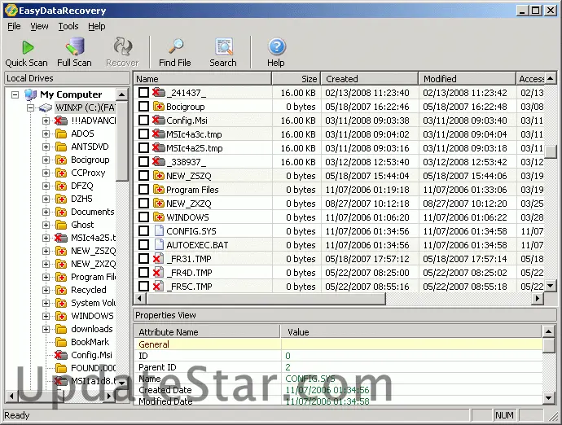Click the file list scroll right arrow

click(537, 298)
